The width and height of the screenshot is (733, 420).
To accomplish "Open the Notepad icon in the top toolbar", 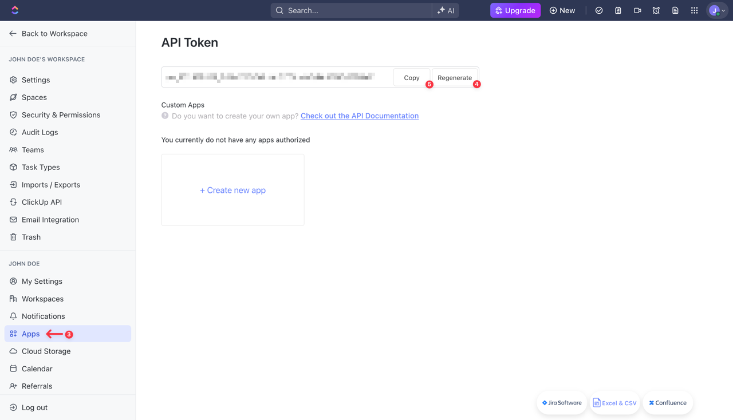I will (x=618, y=10).
